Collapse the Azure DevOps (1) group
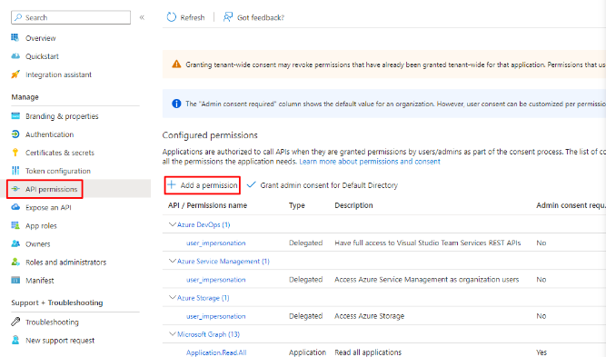606x357 pixels. [173, 224]
